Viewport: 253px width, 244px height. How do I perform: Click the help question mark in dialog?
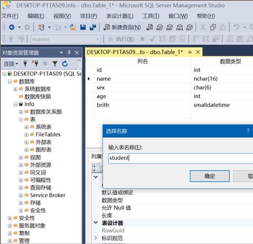point(248,131)
